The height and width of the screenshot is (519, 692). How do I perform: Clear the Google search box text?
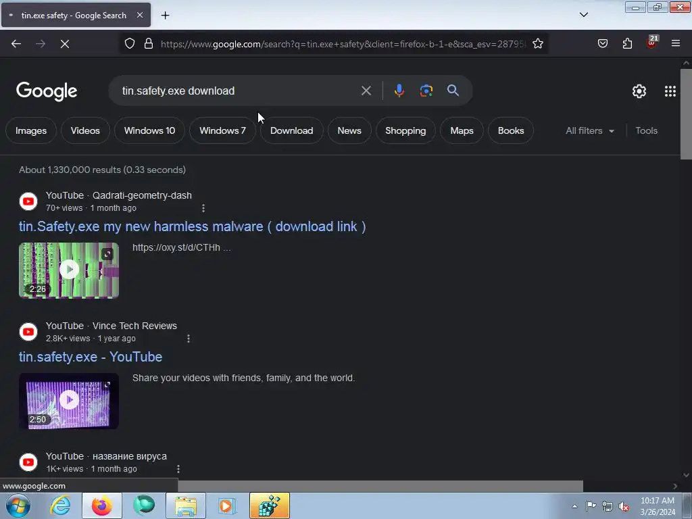(x=366, y=91)
